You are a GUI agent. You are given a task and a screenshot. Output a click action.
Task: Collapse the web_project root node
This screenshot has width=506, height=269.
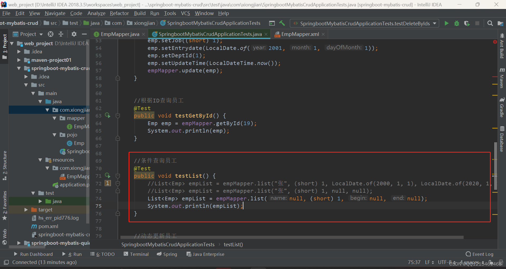[12, 43]
